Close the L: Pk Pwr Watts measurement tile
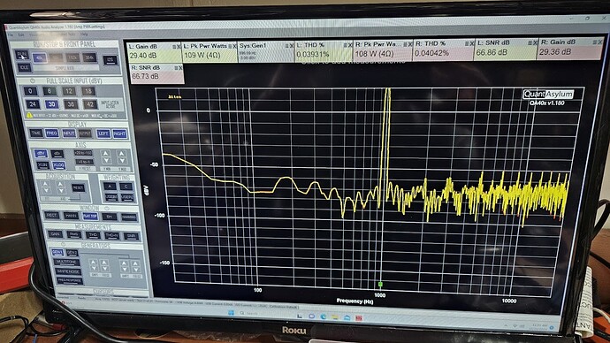610x343 pixels. [234, 46]
